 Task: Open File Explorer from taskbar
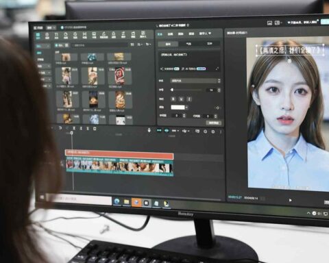coord(126,202)
